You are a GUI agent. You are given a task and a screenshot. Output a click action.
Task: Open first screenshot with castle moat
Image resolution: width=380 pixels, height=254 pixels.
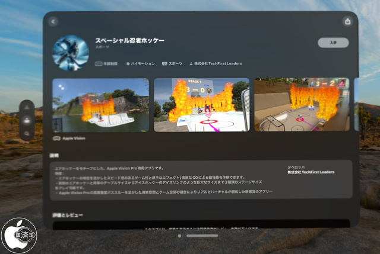point(100,105)
